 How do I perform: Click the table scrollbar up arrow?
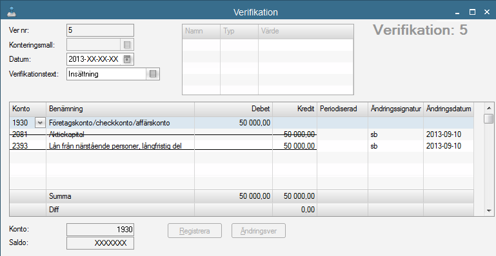point(489,108)
